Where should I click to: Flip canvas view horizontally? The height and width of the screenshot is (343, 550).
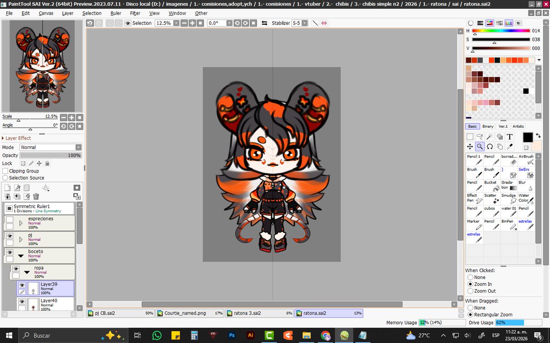pyautogui.click(x=264, y=23)
